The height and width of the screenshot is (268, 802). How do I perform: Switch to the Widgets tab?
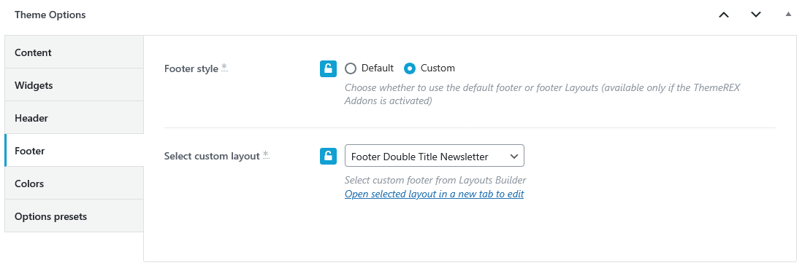click(x=75, y=85)
